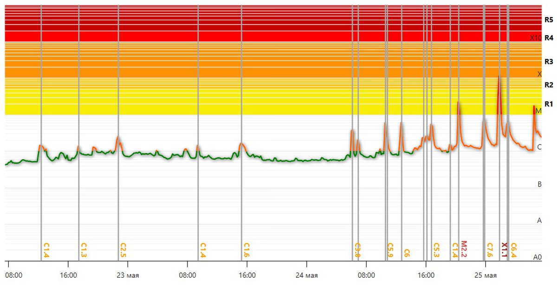Screen dimensions: 557x287
Task: Click the R1 level label
Action: [x=549, y=103]
